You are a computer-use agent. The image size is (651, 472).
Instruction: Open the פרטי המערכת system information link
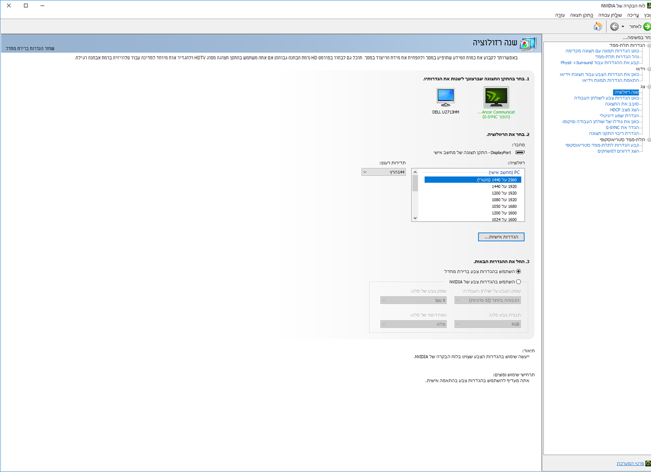[x=630, y=463]
